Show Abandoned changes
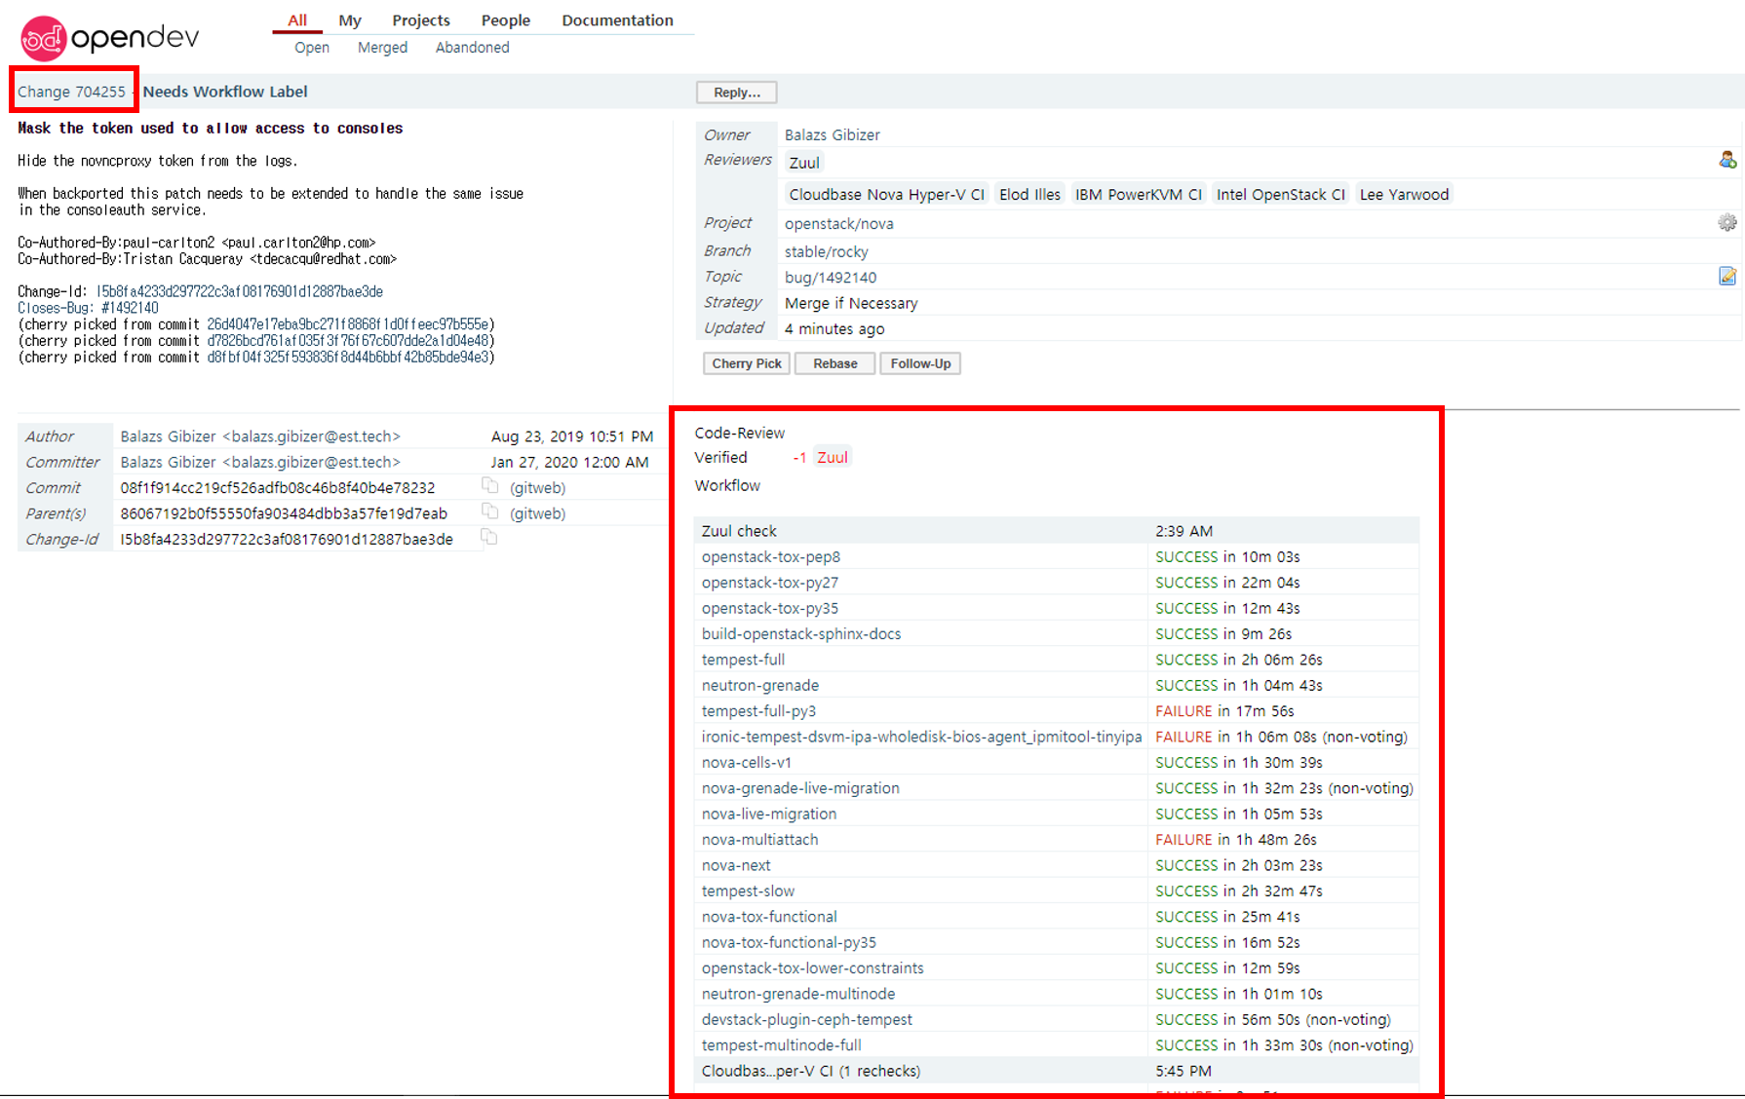Image resolution: width=1745 pixels, height=1099 pixels. (472, 48)
